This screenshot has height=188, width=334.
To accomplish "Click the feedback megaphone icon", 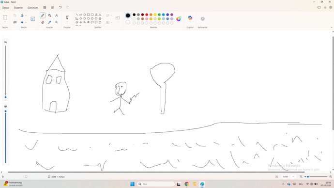I will click(x=319, y=7).
